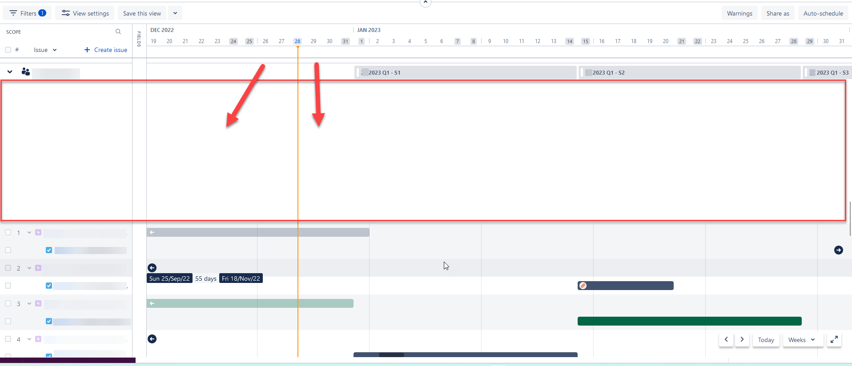Go to next timeline period
852x366 pixels.
pos(742,340)
